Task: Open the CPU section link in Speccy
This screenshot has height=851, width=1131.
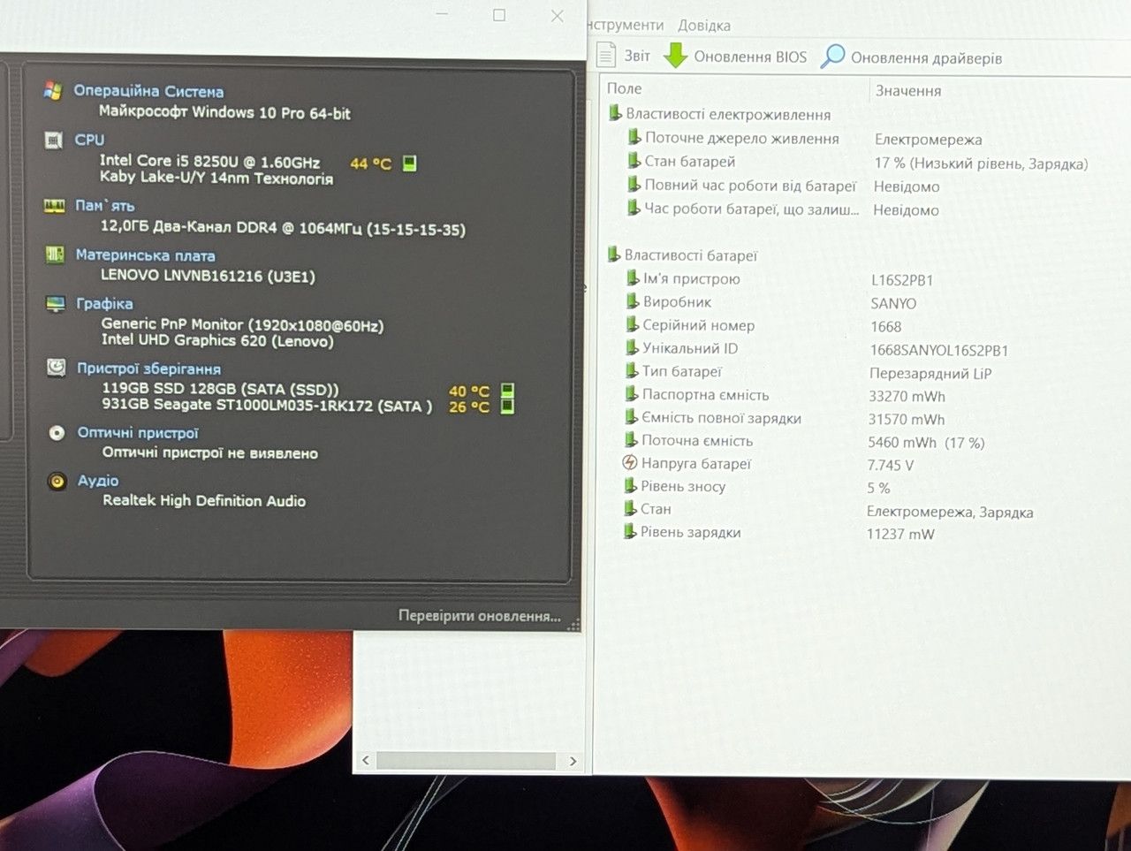Action: coord(89,140)
